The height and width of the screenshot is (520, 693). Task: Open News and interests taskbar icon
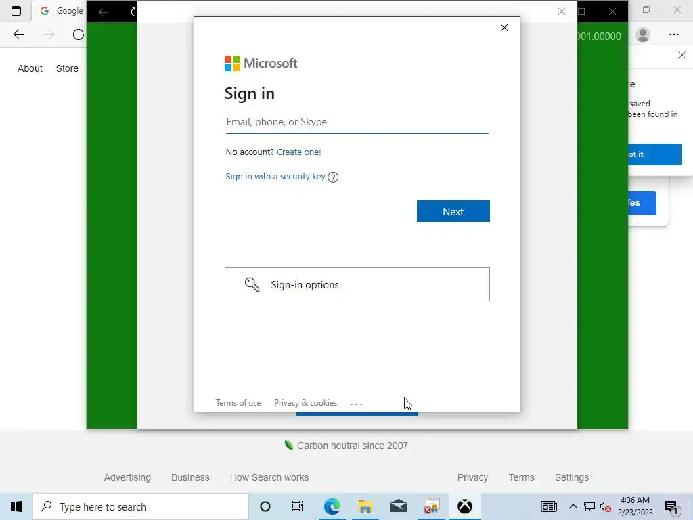point(548,506)
